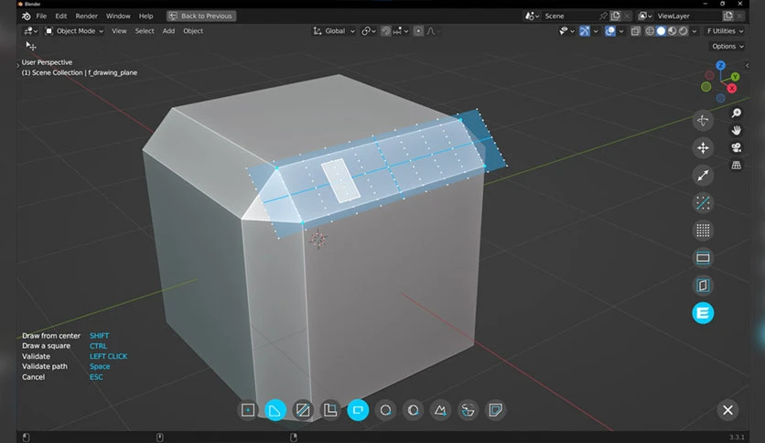This screenshot has width=765, height=443.
Task: Open the Edit menu
Action: [61, 16]
